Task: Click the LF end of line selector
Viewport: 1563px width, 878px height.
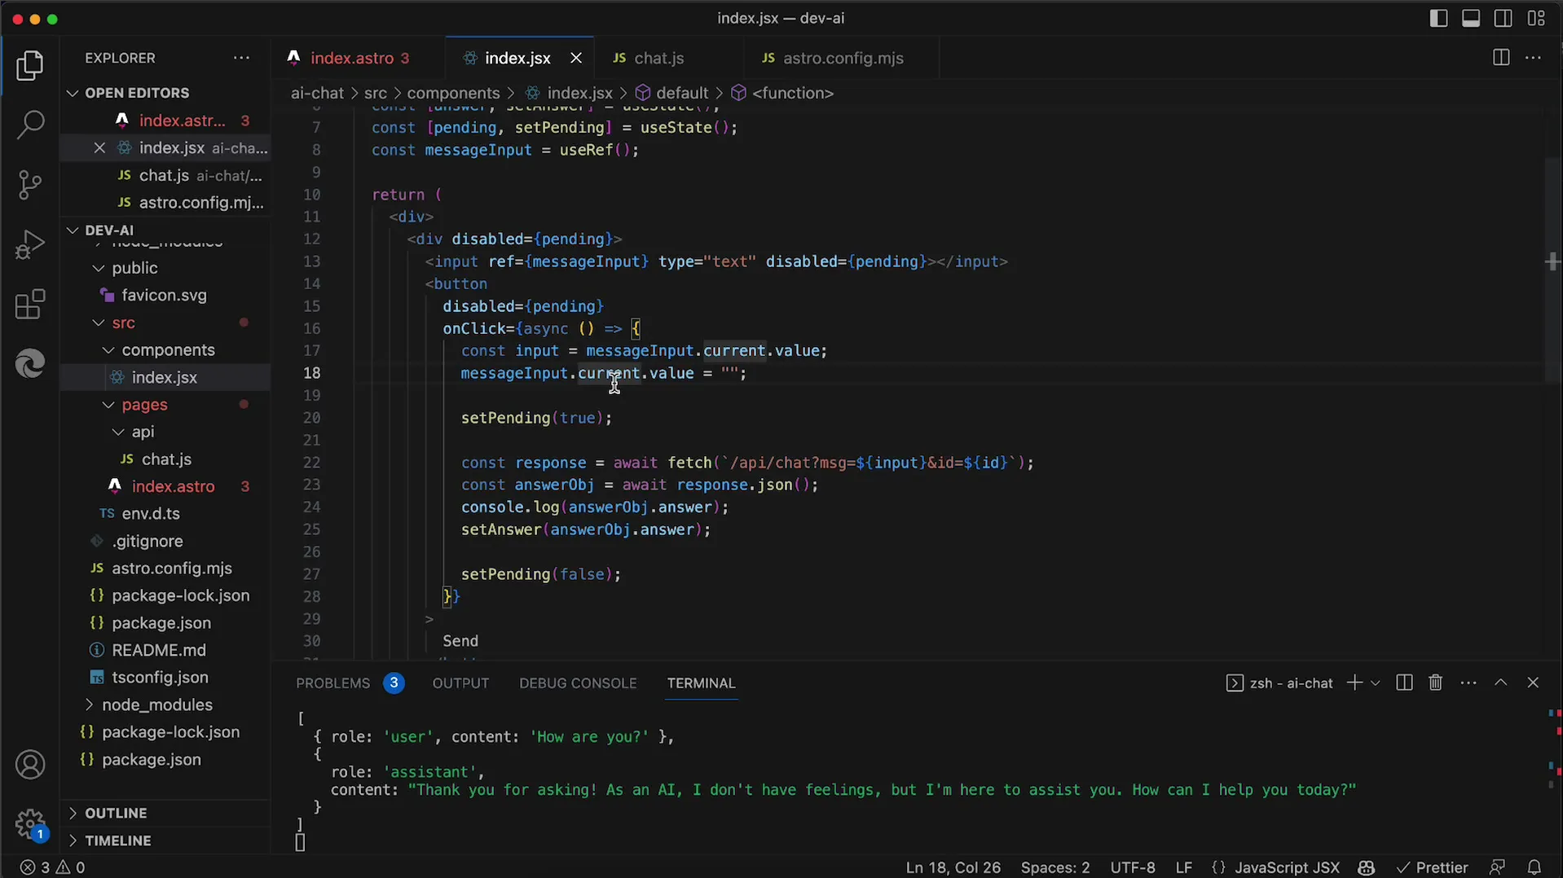Action: tap(1184, 867)
